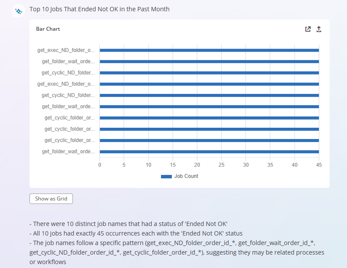Click the Show as Grid button
This screenshot has height=268, width=347.
(x=51, y=199)
